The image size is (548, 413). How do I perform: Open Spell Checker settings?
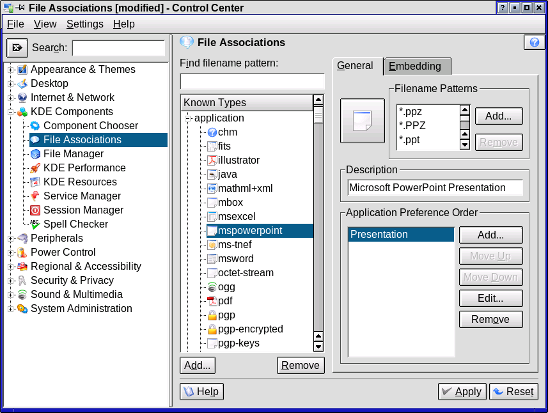(x=75, y=224)
